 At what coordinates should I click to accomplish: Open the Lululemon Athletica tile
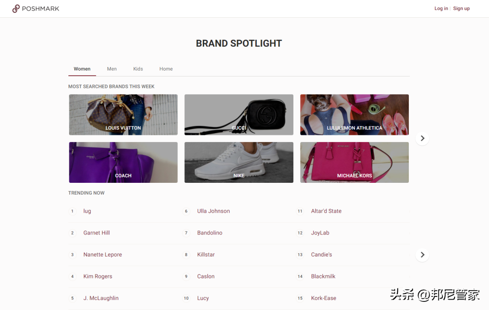pyautogui.click(x=354, y=114)
